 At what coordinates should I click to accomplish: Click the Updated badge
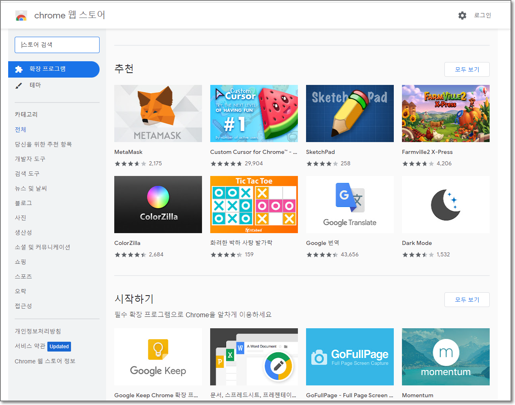pos(59,347)
